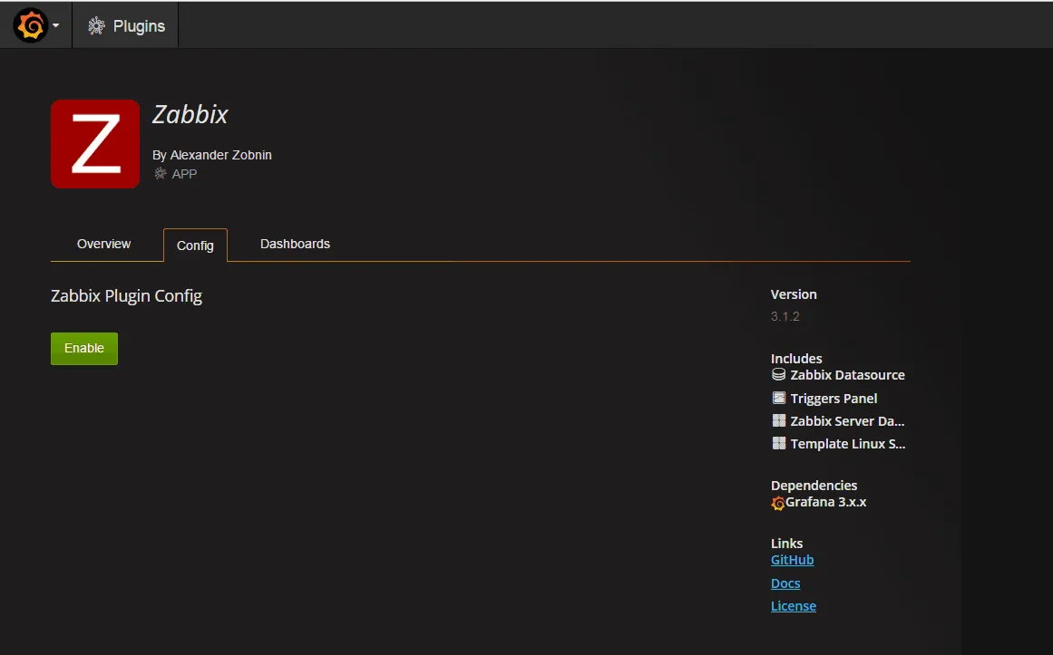This screenshot has width=1053, height=655.
Task: Click the Grafana logo icon
Action: [x=30, y=25]
